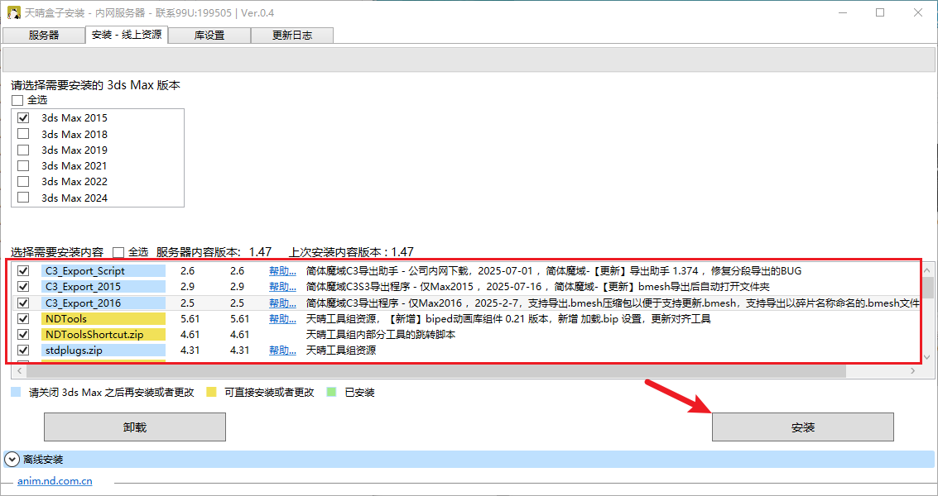
Task: Open 帮助 link for stdplugs.zip
Action: 281,351
